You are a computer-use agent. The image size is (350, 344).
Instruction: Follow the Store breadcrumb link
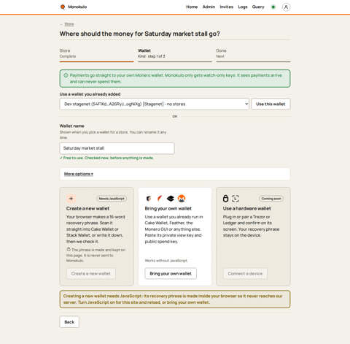[x=69, y=24]
